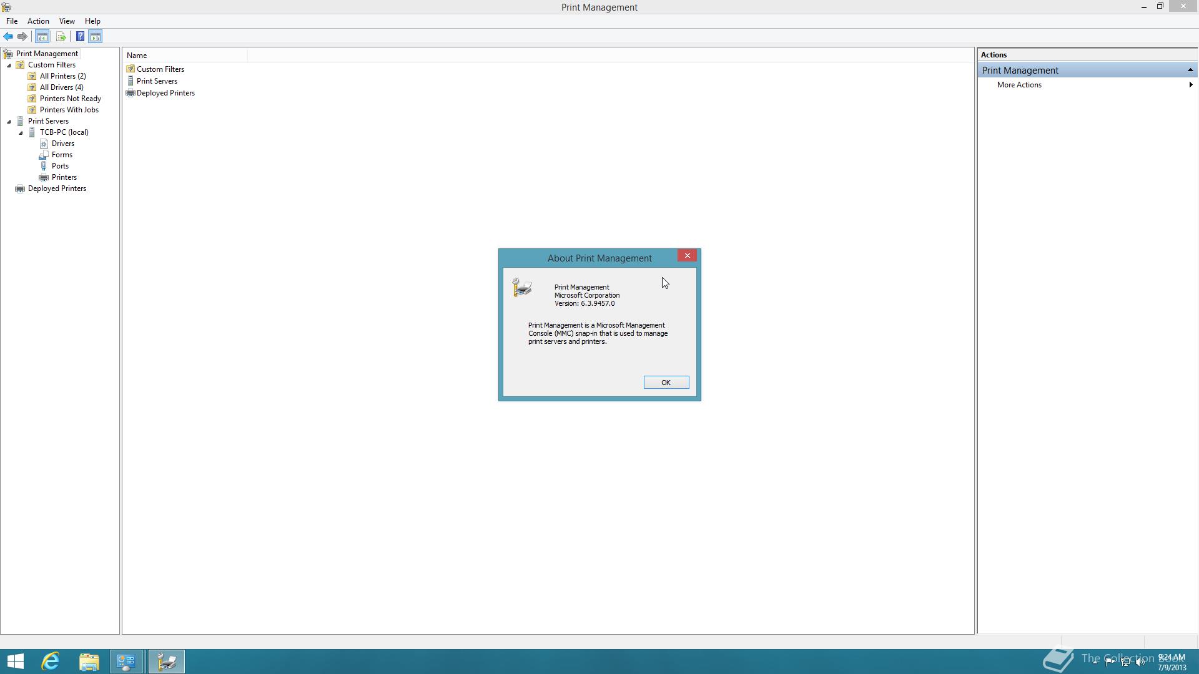
Task: Open Printers under TCB-PC
Action: coord(64,177)
